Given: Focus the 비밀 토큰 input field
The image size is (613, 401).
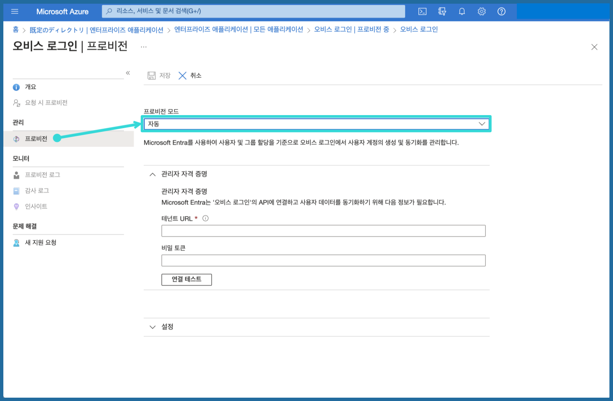Looking at the screenshot, I should [x=323, y=260].
